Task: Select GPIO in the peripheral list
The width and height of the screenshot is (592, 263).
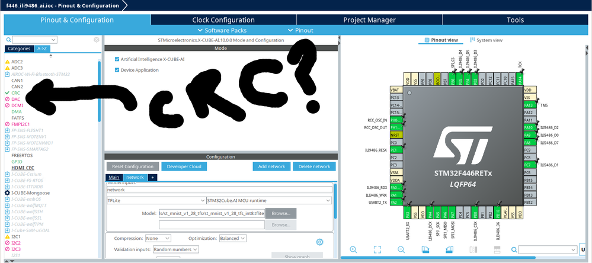Action: pos(17,162)
